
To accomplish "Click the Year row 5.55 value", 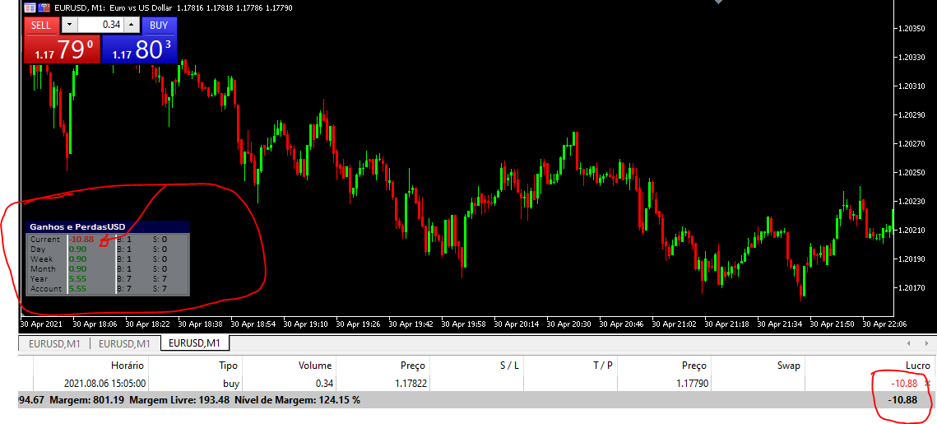I will (x=77, y=278).
